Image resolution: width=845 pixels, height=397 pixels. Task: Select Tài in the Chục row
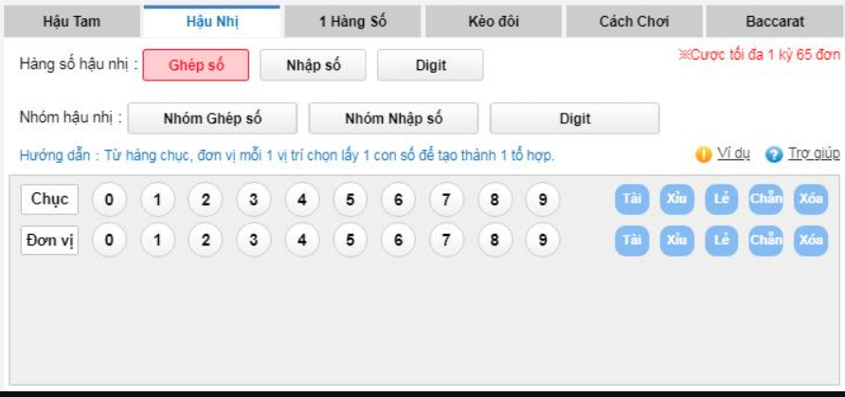point(632,199)
